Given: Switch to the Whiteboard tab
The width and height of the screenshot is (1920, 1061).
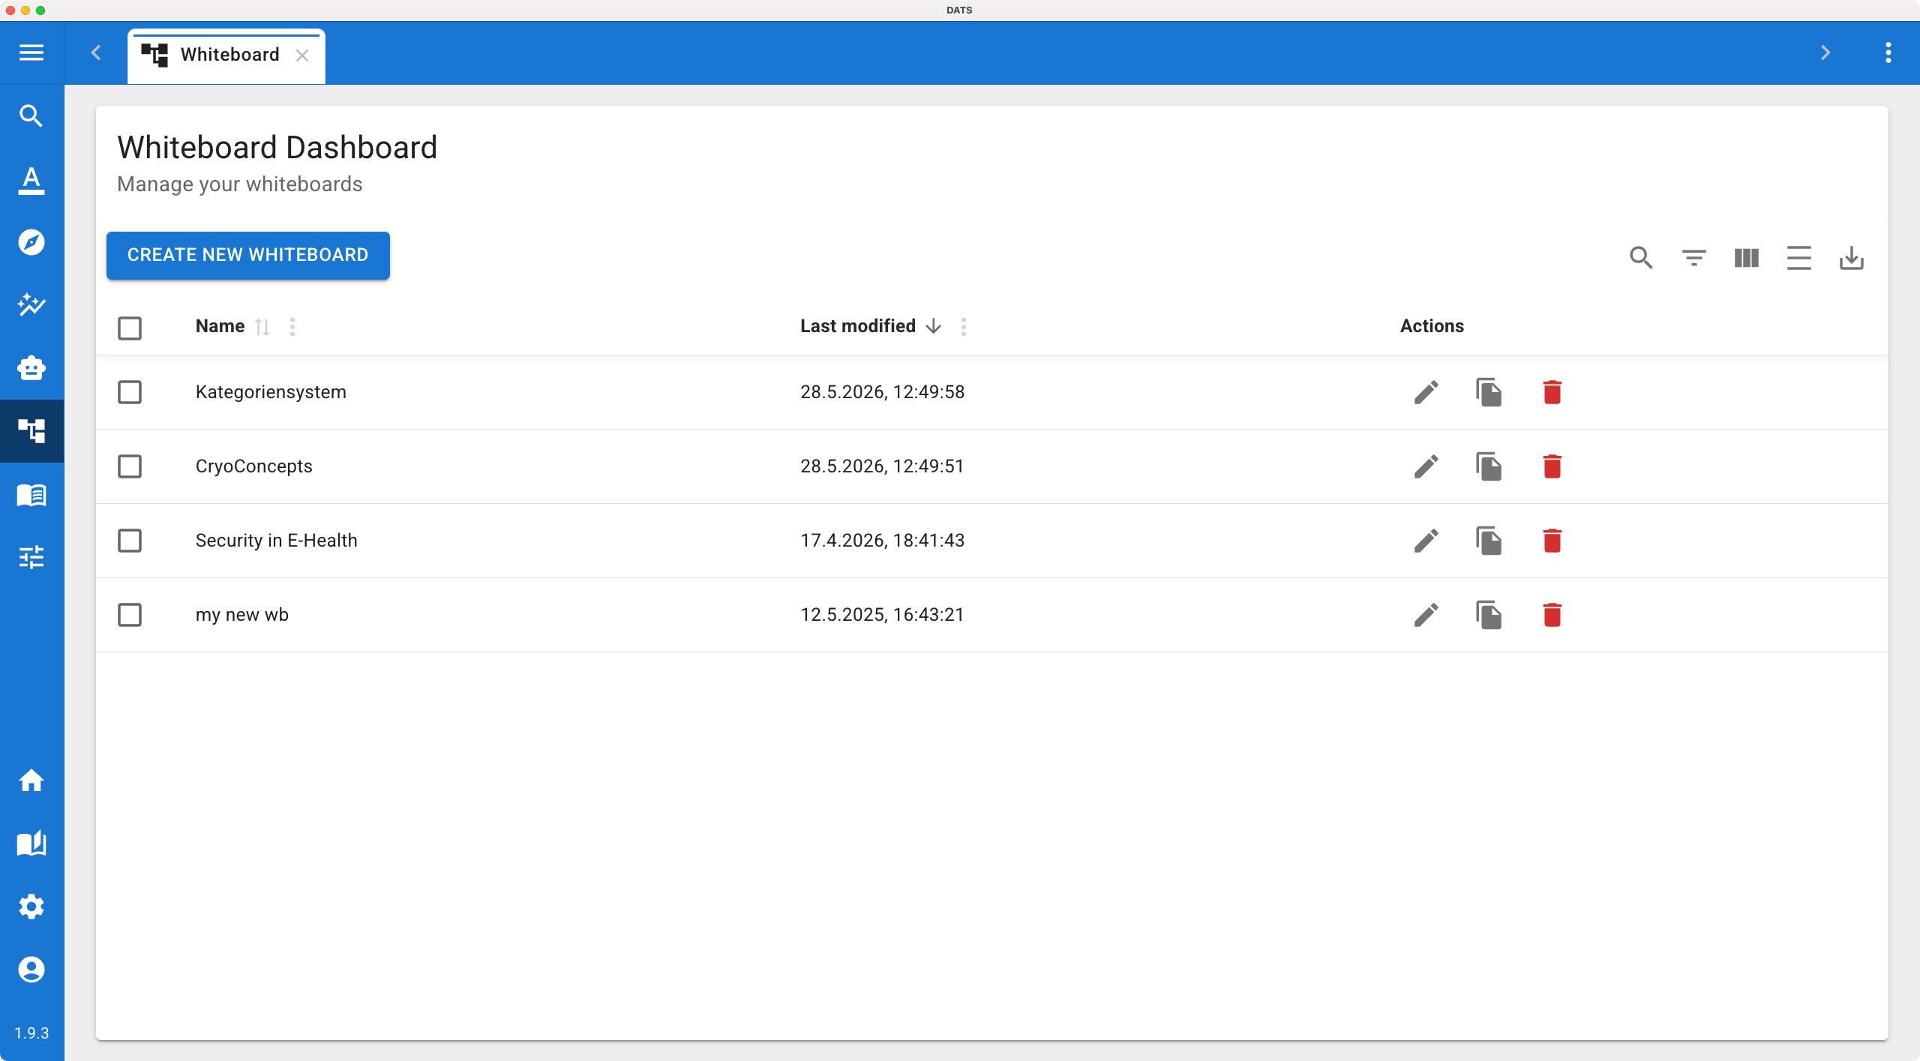Looking at the screenshot, I should click(x=226, y=56).
